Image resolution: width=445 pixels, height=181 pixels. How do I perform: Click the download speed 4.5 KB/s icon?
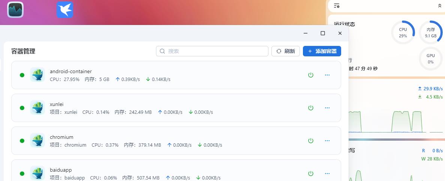pyautogui.click(x=420, y=97)
